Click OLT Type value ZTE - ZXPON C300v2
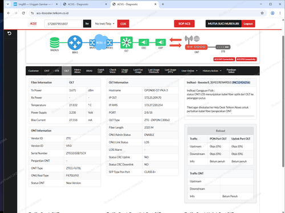The image size is (285, 213). point(157,120)
